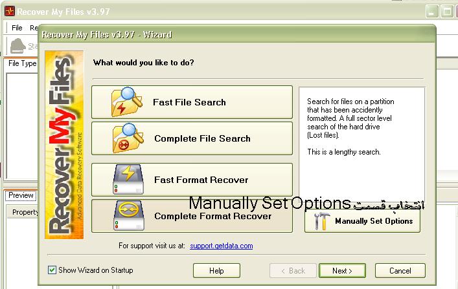Go to Next wizard step
Image resolution: width=458 pixels, height=289 pixels.
(x=342, y=271)
